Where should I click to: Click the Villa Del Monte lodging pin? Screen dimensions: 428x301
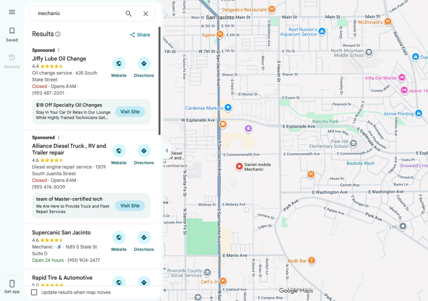tap(402, 78)
